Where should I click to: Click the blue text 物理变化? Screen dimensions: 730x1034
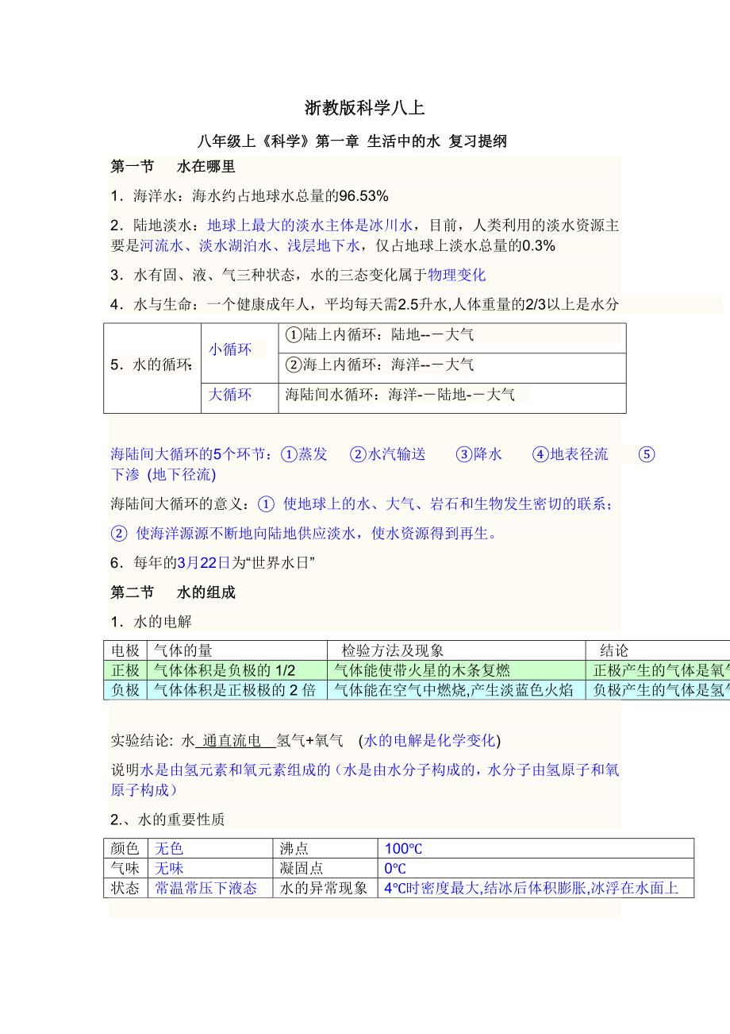pyautogui.click(x=456, y=276)
